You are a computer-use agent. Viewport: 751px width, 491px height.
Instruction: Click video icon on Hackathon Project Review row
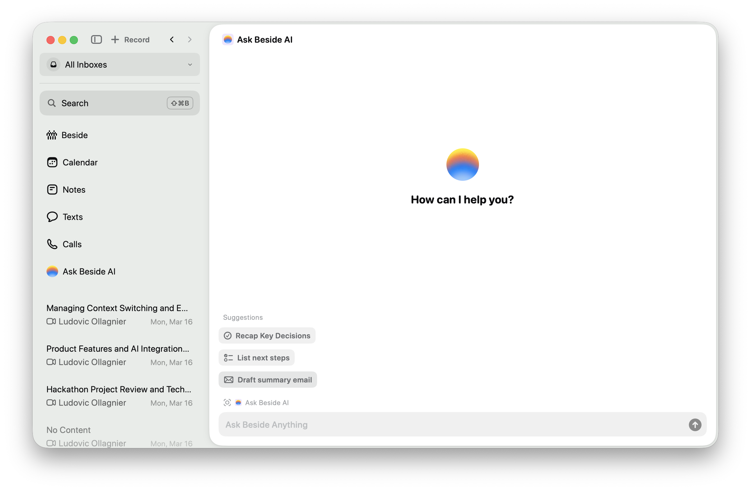click(x=51, y=403)
